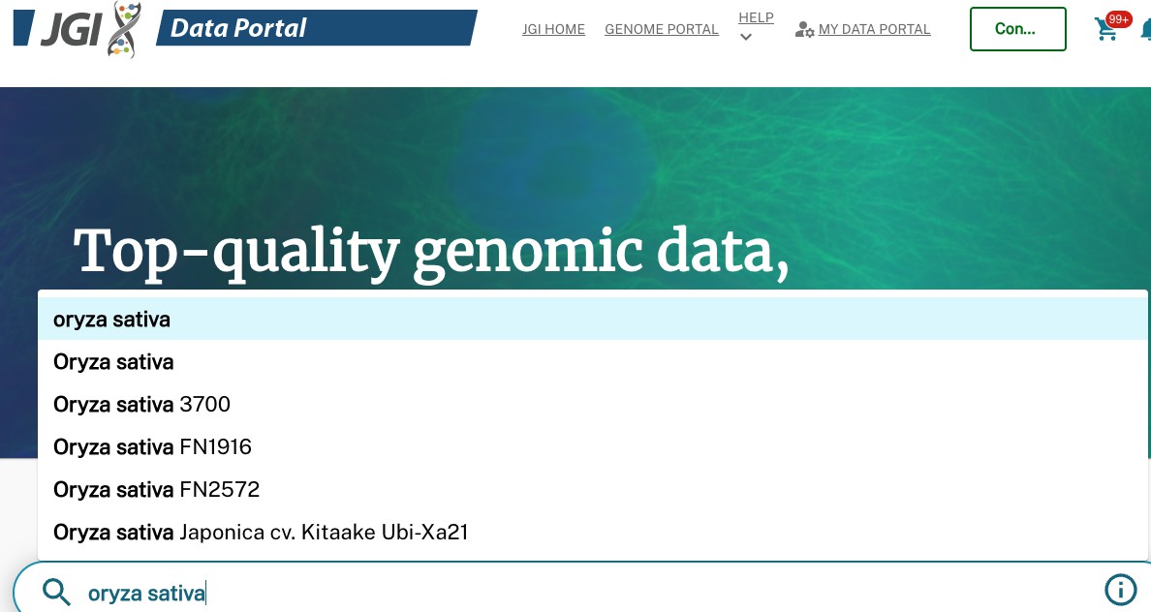Open the shopping cart icon
Image resolution: width=1151 pixels, height=612 pixels.
tap(1105, 29)
